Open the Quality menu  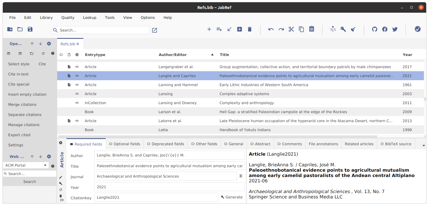pyautogui.click(x=68, y=17)
